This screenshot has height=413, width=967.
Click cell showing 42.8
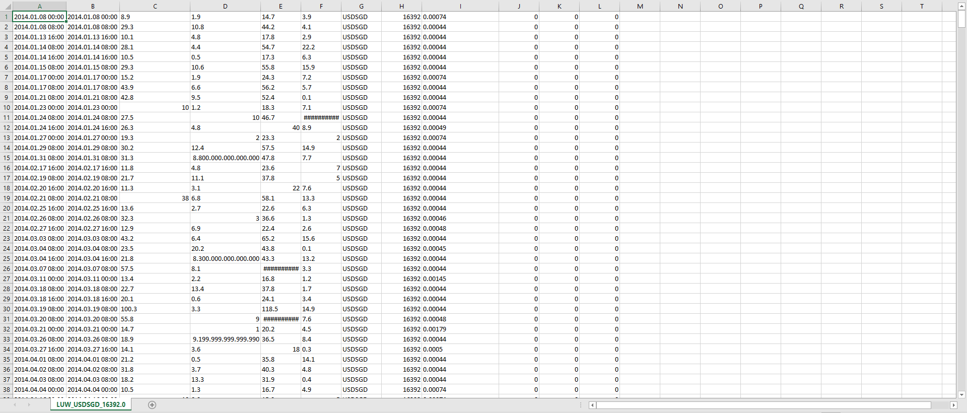tap(155, 97)
